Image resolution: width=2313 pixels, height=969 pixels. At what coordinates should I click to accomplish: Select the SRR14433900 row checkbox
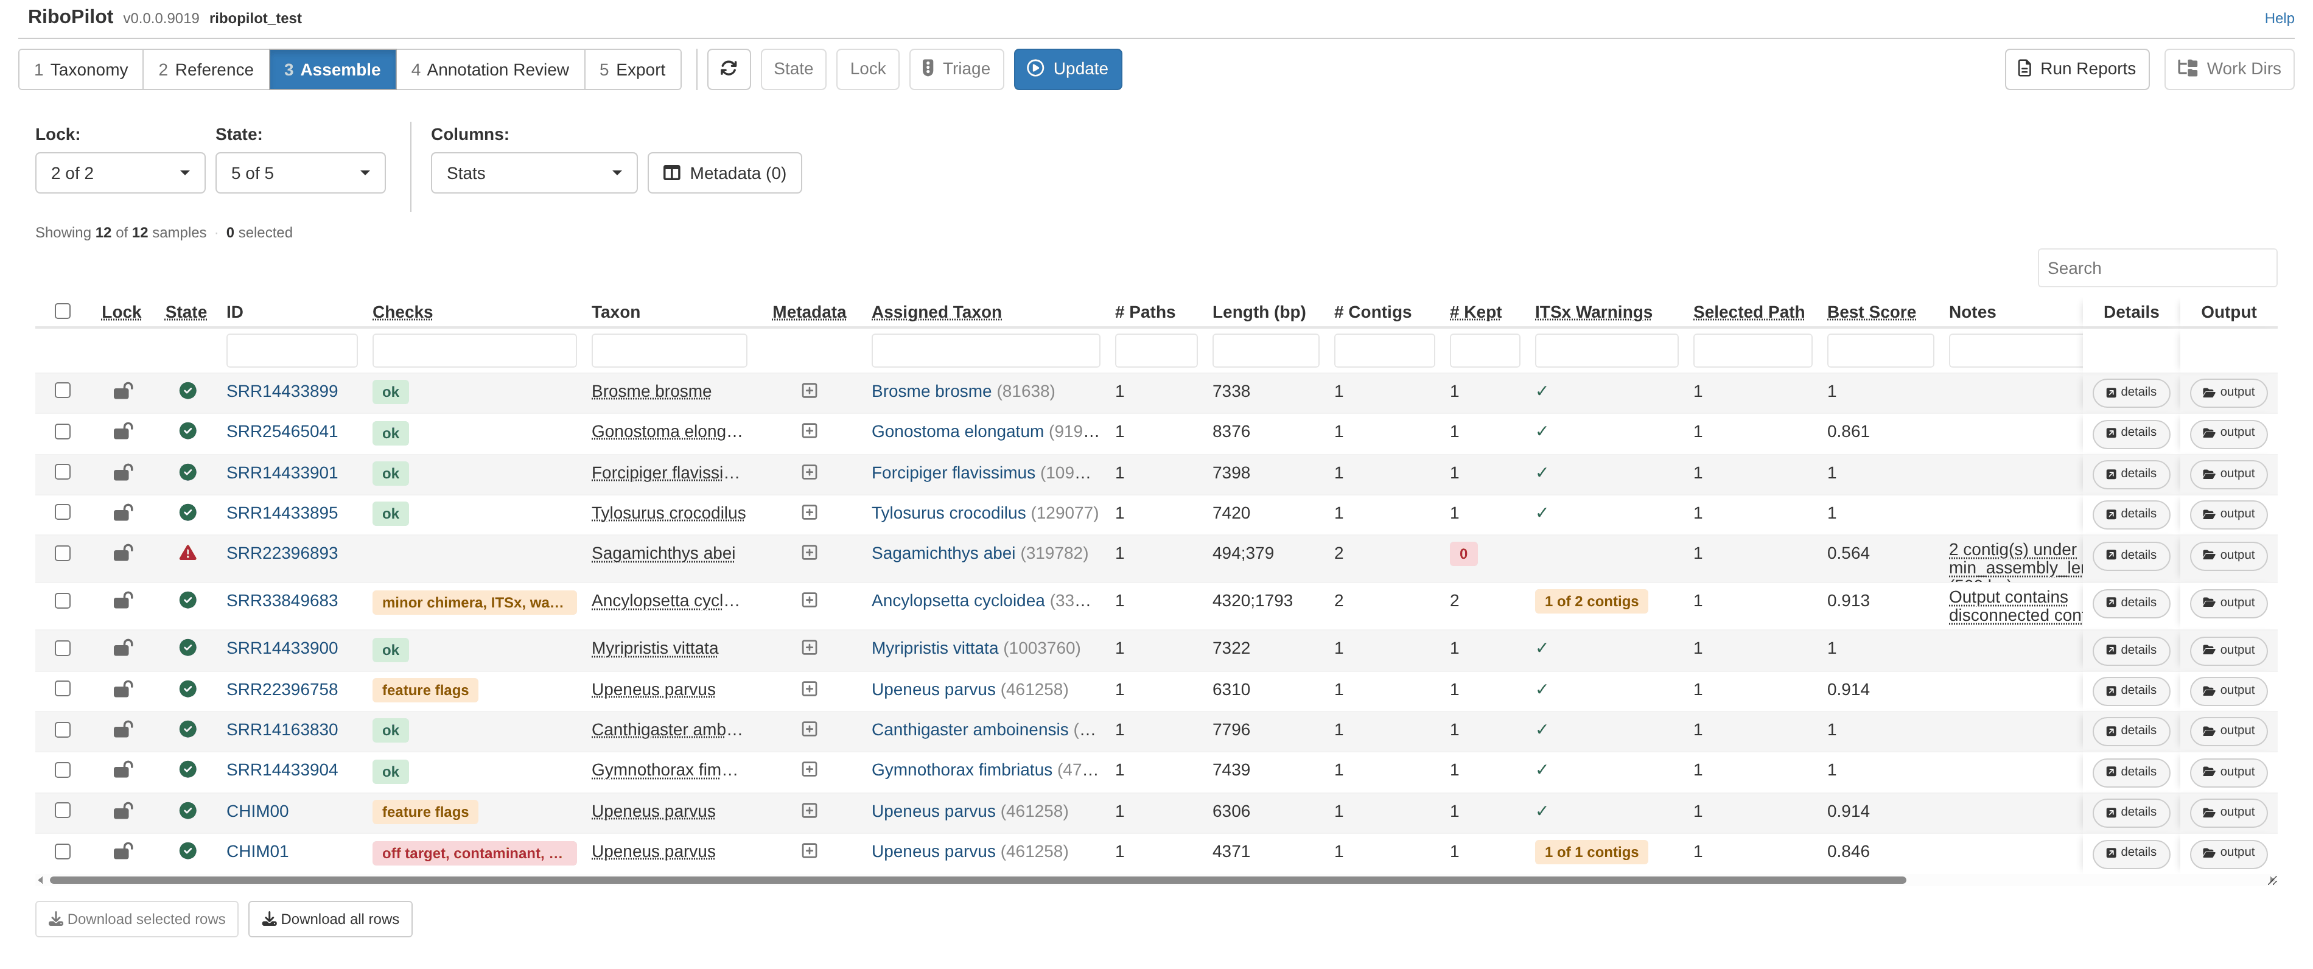63,648
